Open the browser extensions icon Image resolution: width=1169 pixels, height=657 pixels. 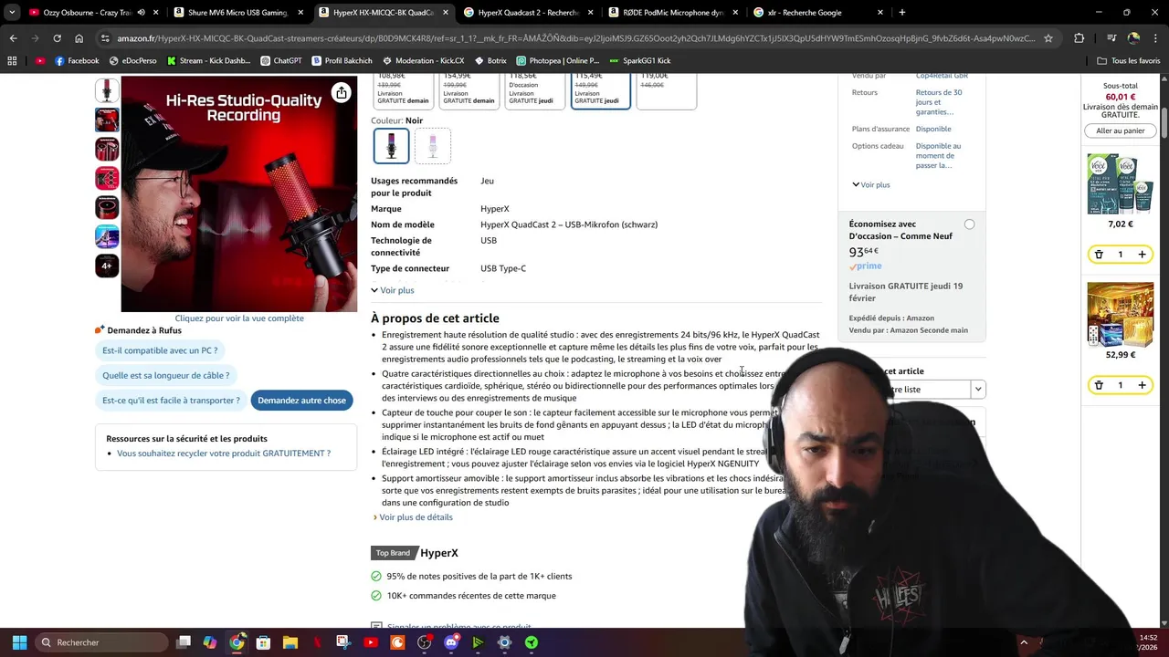pos(1079,38)
